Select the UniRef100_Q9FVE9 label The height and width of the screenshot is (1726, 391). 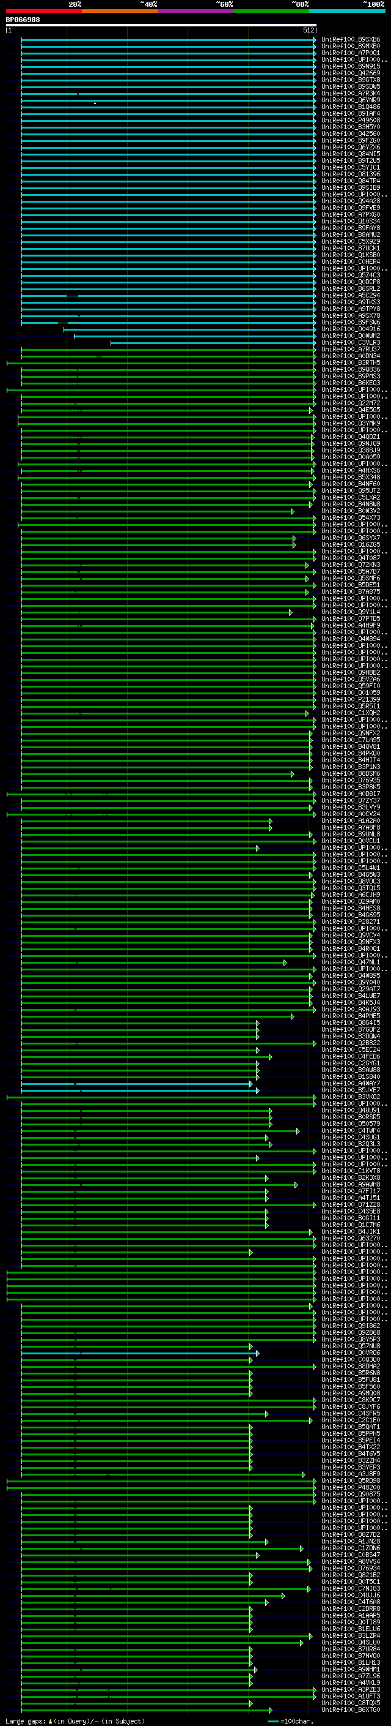pos(351,208)
